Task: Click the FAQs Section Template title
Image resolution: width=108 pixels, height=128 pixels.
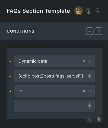Action: tap(38, 11)
